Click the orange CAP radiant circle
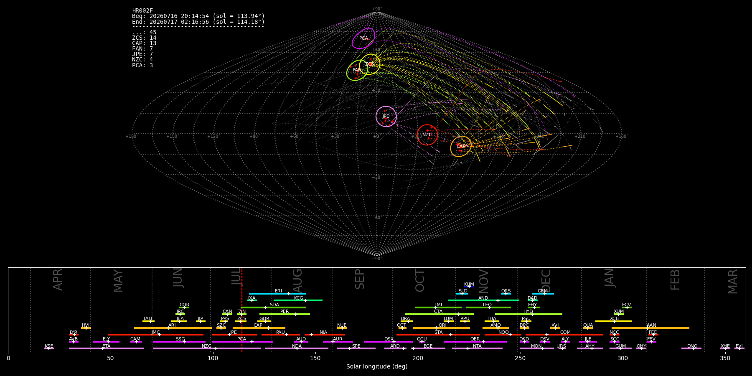The height and width of the screenshot is (376, 752). tap(461, 146)
